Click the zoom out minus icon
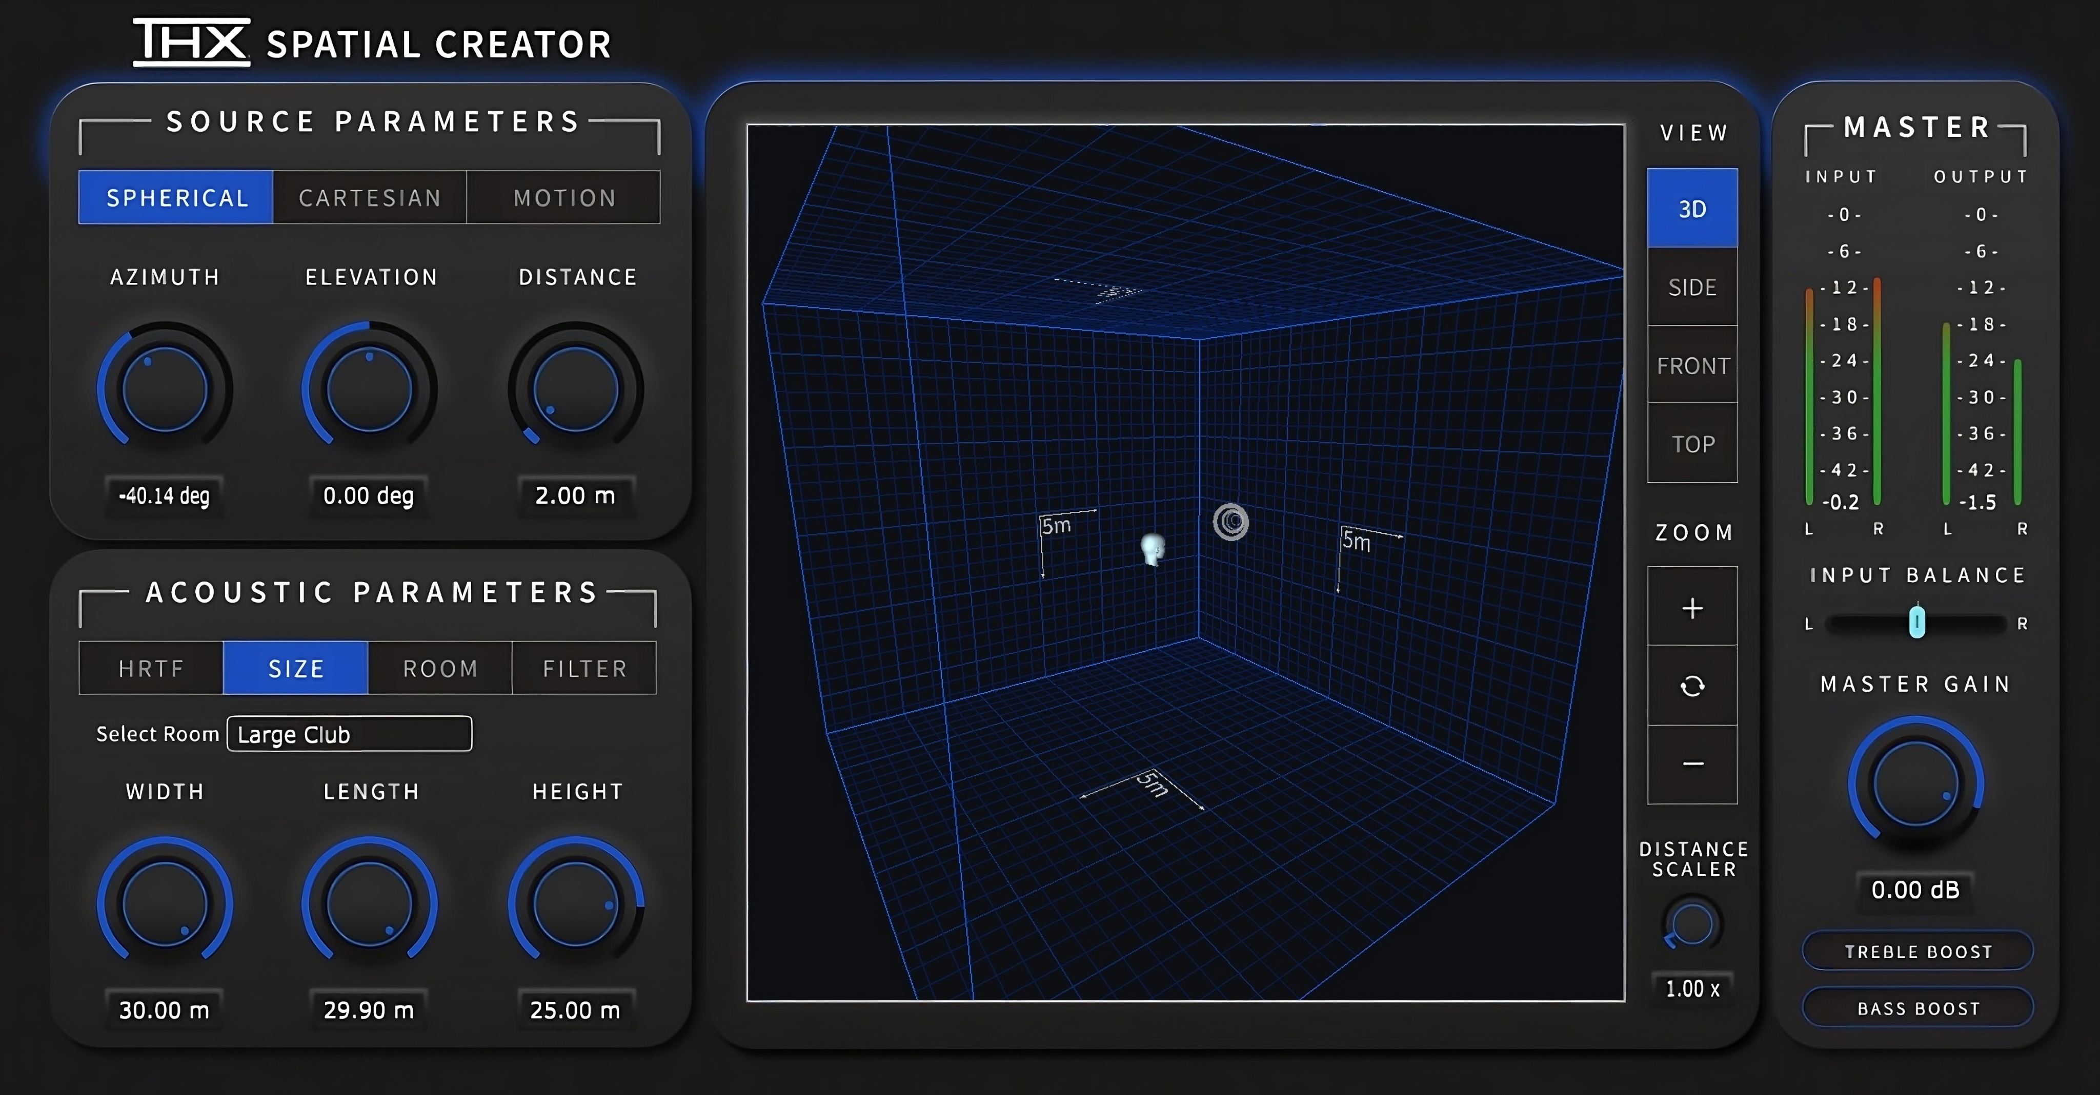 pyautogui.click(x=1692, y=764)
